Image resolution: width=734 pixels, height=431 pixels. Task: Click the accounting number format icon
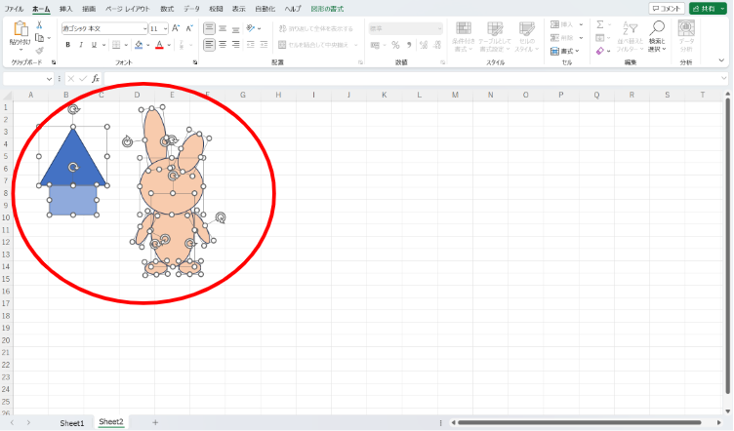pyautogui.click(x=375, y=45)
